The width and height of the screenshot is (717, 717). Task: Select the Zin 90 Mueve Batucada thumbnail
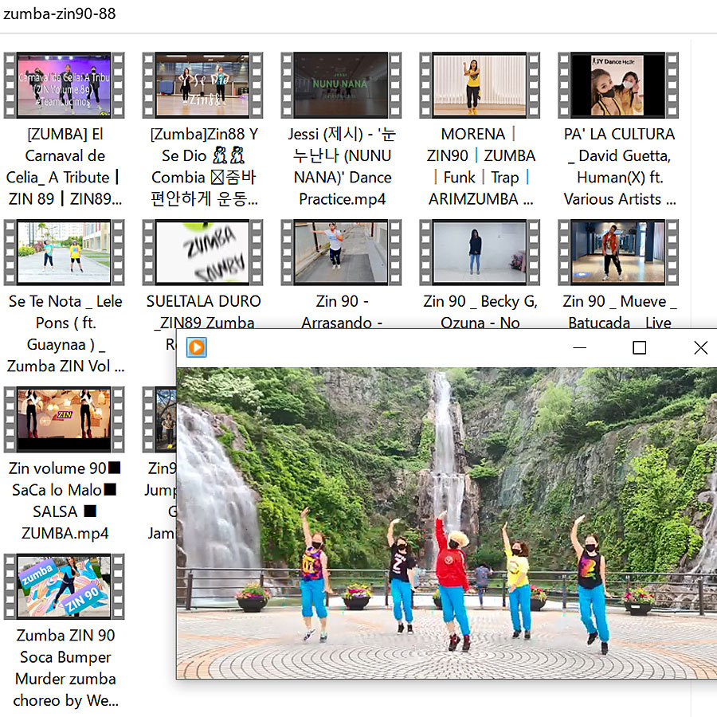618,253
